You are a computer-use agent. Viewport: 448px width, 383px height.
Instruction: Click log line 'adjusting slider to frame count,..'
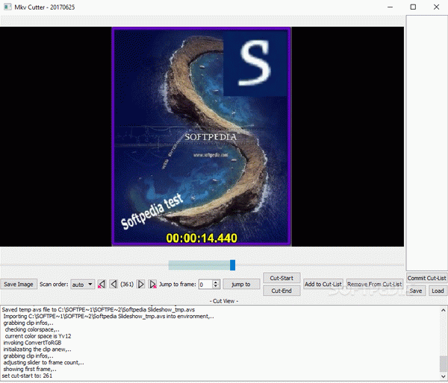point(44,362)
